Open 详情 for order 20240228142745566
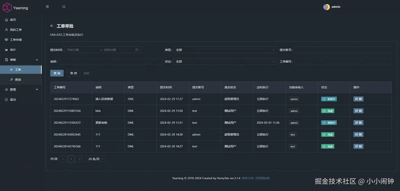 point(358,146)
